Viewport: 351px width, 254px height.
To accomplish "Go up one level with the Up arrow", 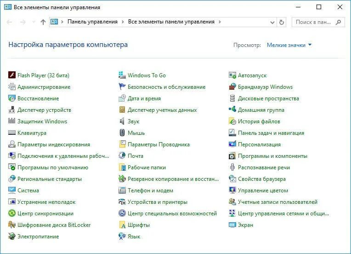I will point(43,22).
